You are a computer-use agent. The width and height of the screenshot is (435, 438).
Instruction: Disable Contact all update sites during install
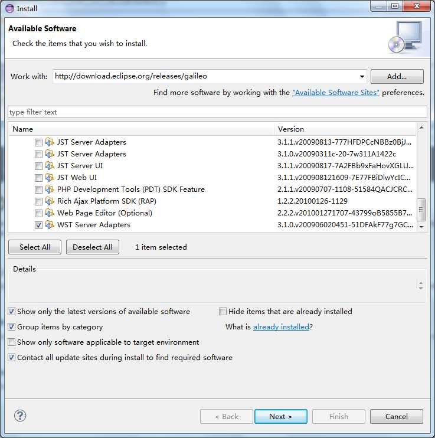tap(11, 358)
